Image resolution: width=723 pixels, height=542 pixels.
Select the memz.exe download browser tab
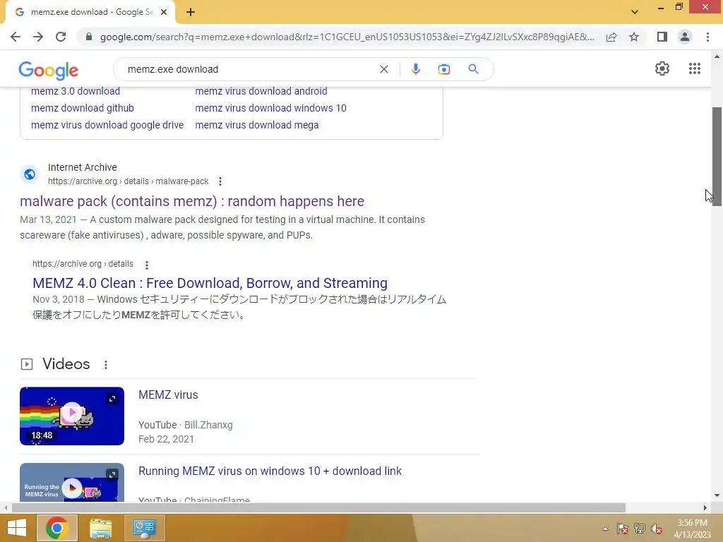coord(91,12)
